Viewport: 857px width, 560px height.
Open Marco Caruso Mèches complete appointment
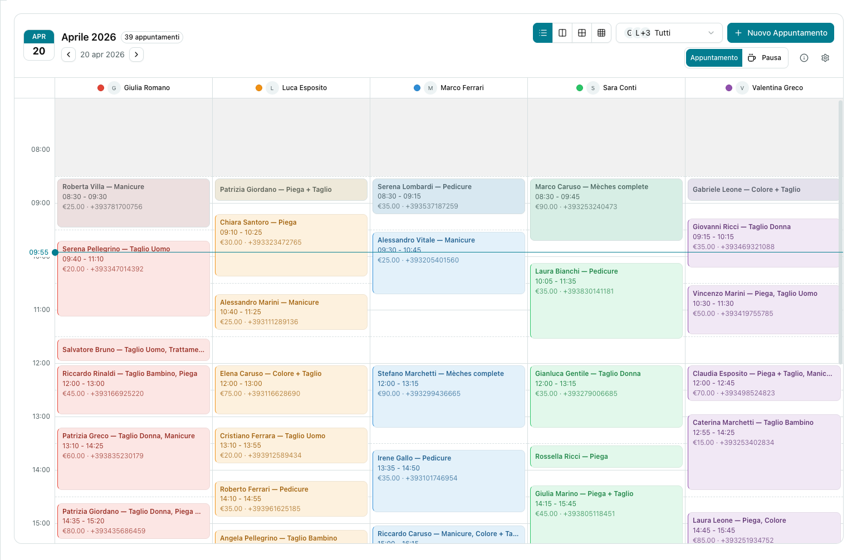click(606, 210)
